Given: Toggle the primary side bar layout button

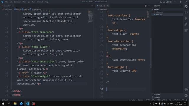Looking at the screenshot, I should (161, 2).
